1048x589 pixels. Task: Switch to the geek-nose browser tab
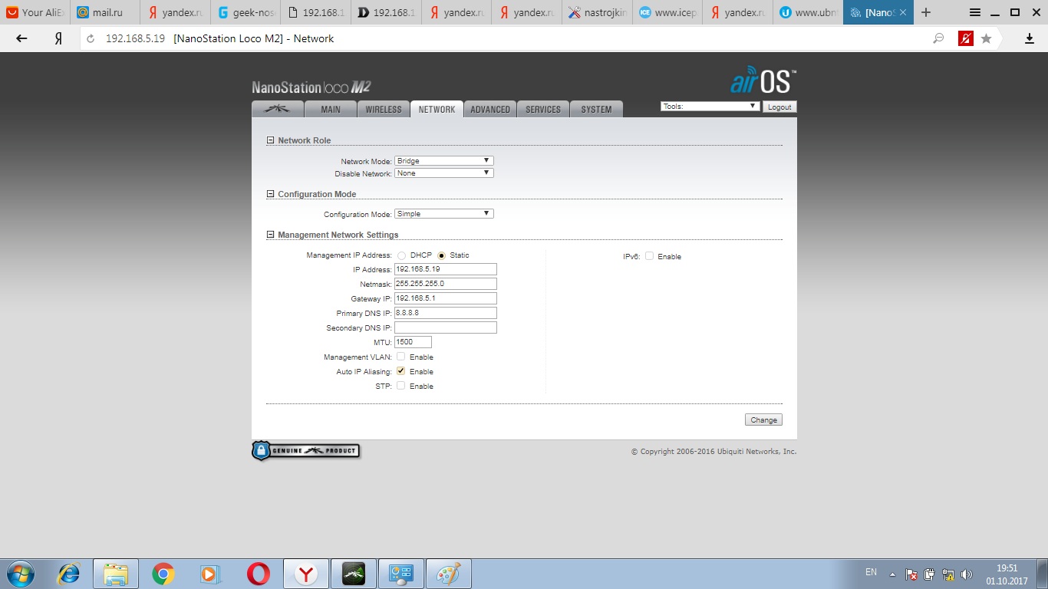pyautogui.click(x=246, y=12)
